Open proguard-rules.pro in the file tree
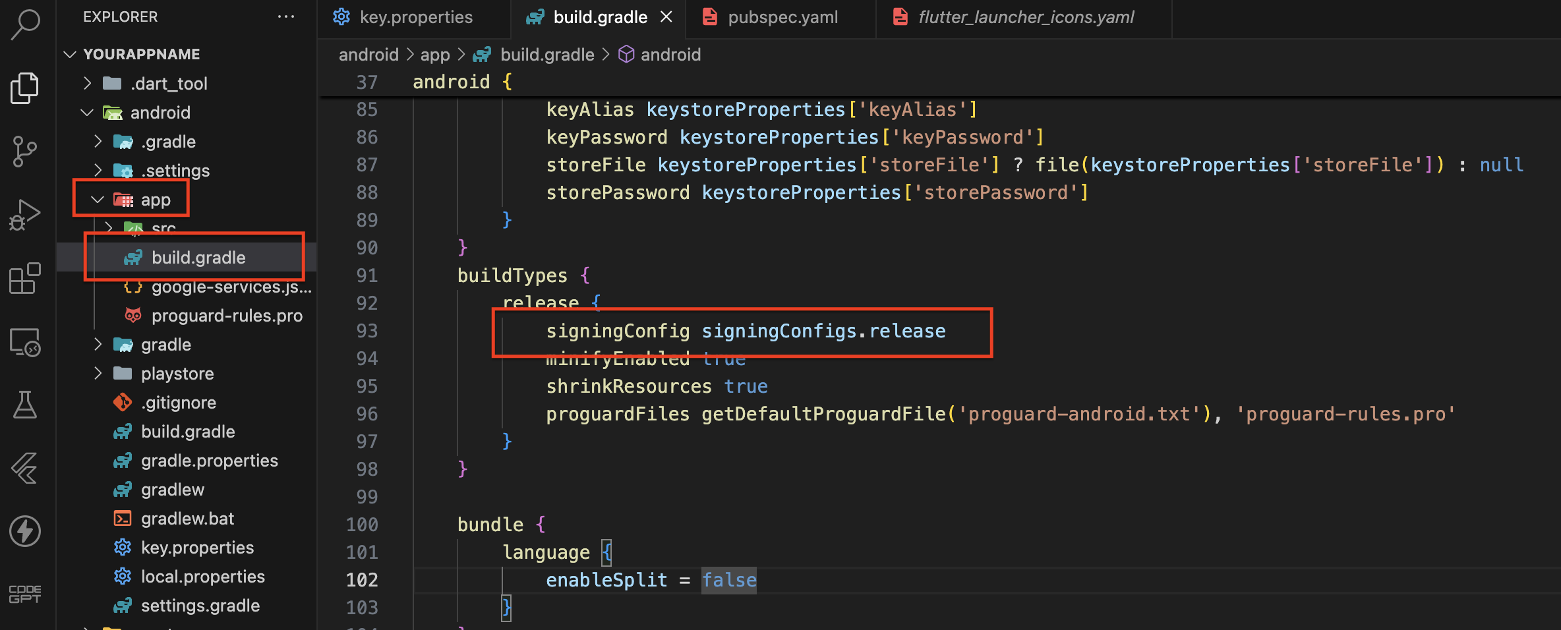Screen dimensions: 1561x630 pyautogui.click(x=226, y=316)
